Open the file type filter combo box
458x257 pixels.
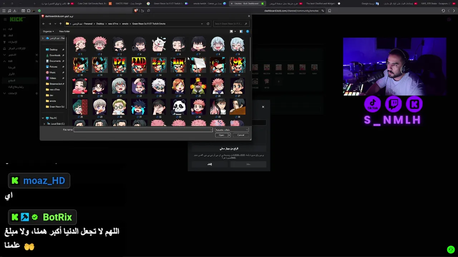232,130
